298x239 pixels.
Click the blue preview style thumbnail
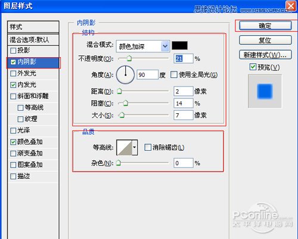click(265, 91)
